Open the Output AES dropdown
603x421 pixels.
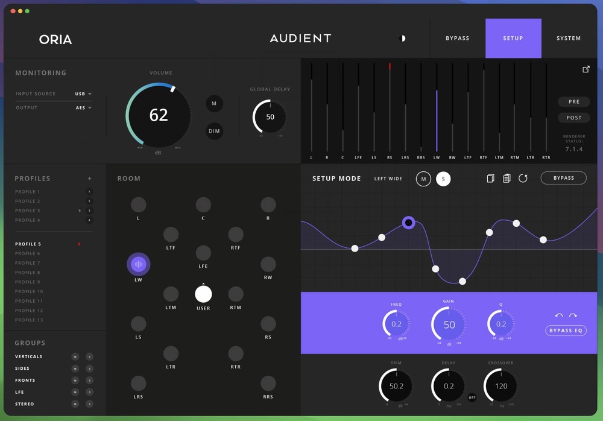click(x=84, y=108)
